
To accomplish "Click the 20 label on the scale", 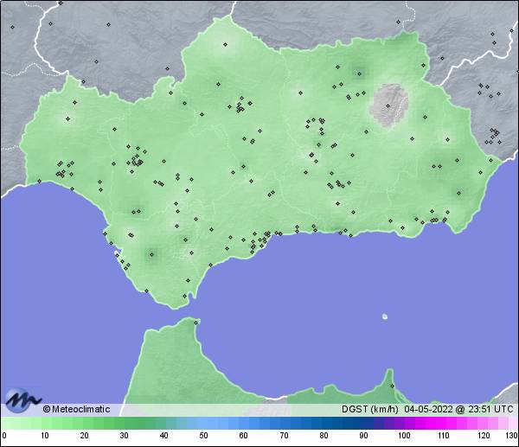I will 85,436.
